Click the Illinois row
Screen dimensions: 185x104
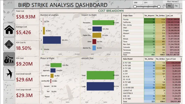[x=151, y=39]
